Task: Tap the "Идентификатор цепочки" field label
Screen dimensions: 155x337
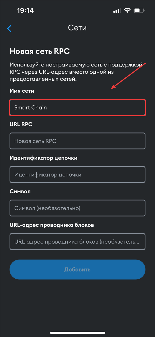Action: click(43, 158)
